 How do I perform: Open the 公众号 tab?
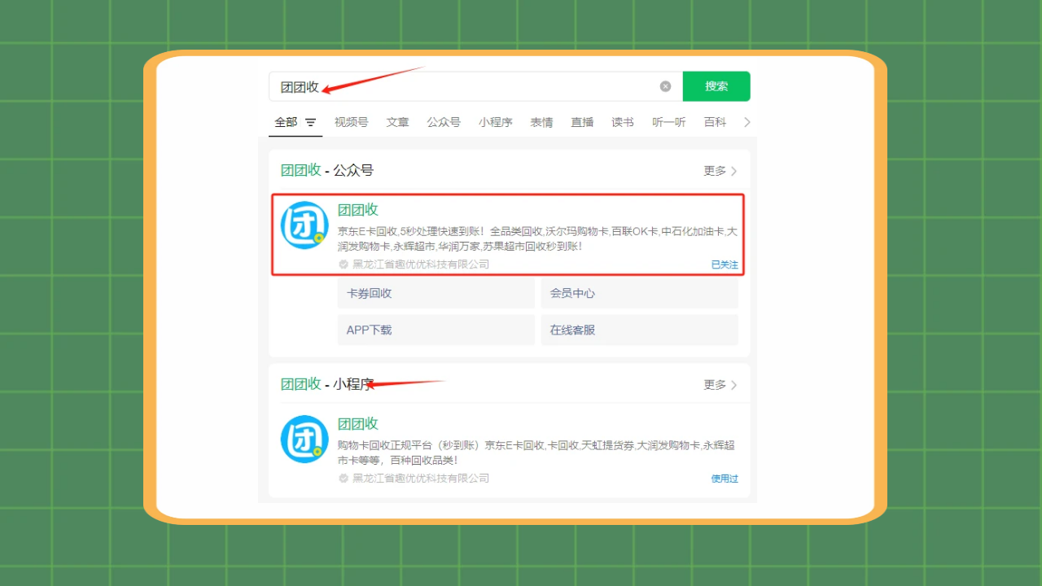point(444,122)
